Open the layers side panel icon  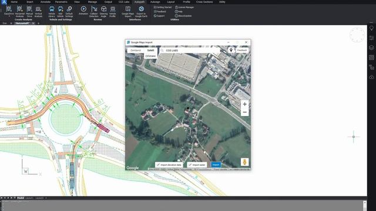pyautogui.click(x=371, y=47)
